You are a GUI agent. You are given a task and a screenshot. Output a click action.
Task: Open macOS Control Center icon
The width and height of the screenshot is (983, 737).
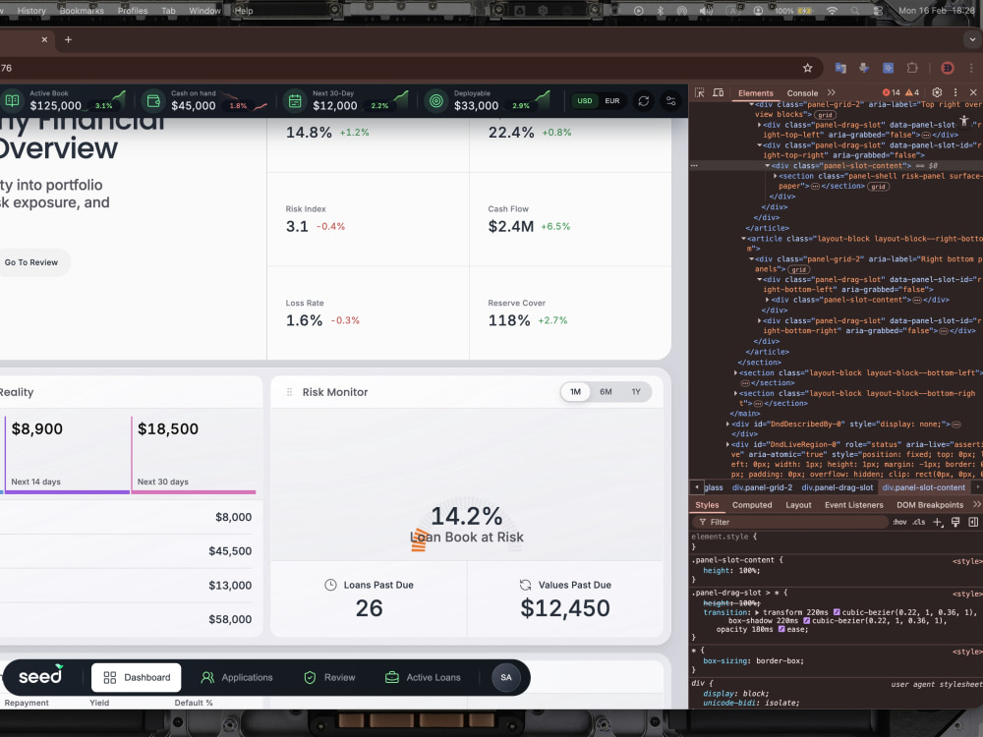click(878, 11)
